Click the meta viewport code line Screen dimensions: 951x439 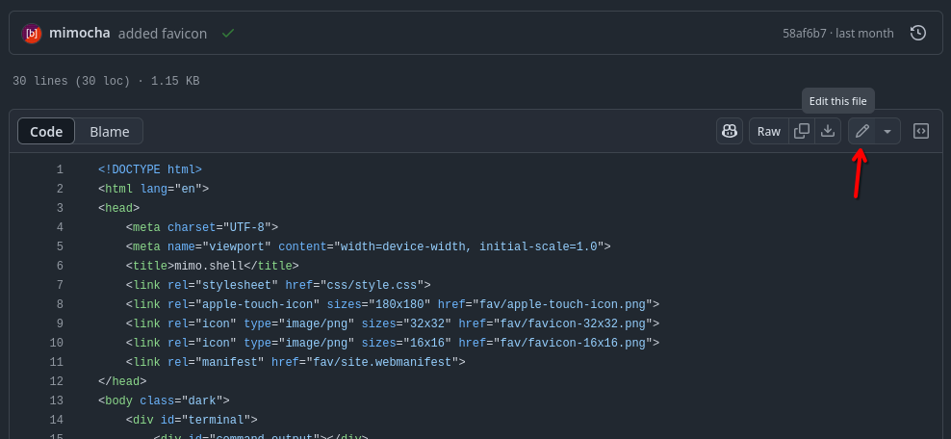(x=368, y=246)
